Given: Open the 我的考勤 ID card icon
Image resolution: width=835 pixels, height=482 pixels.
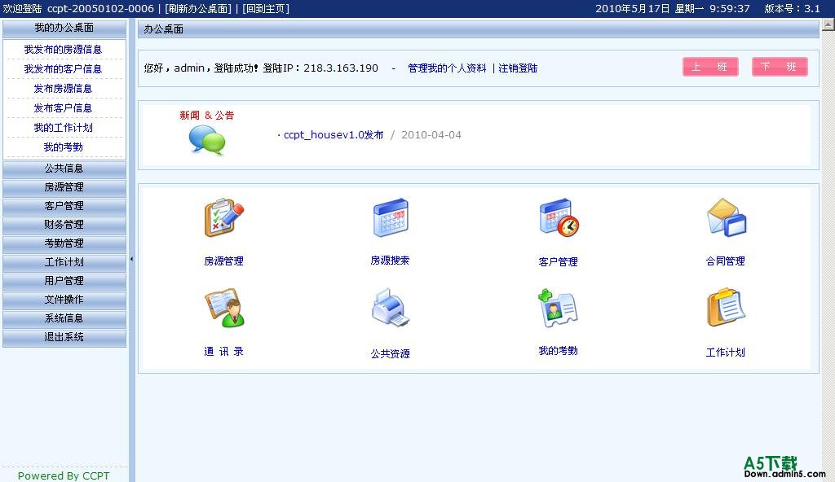Looking at the screenshot, I should click(x=558, y=308).
